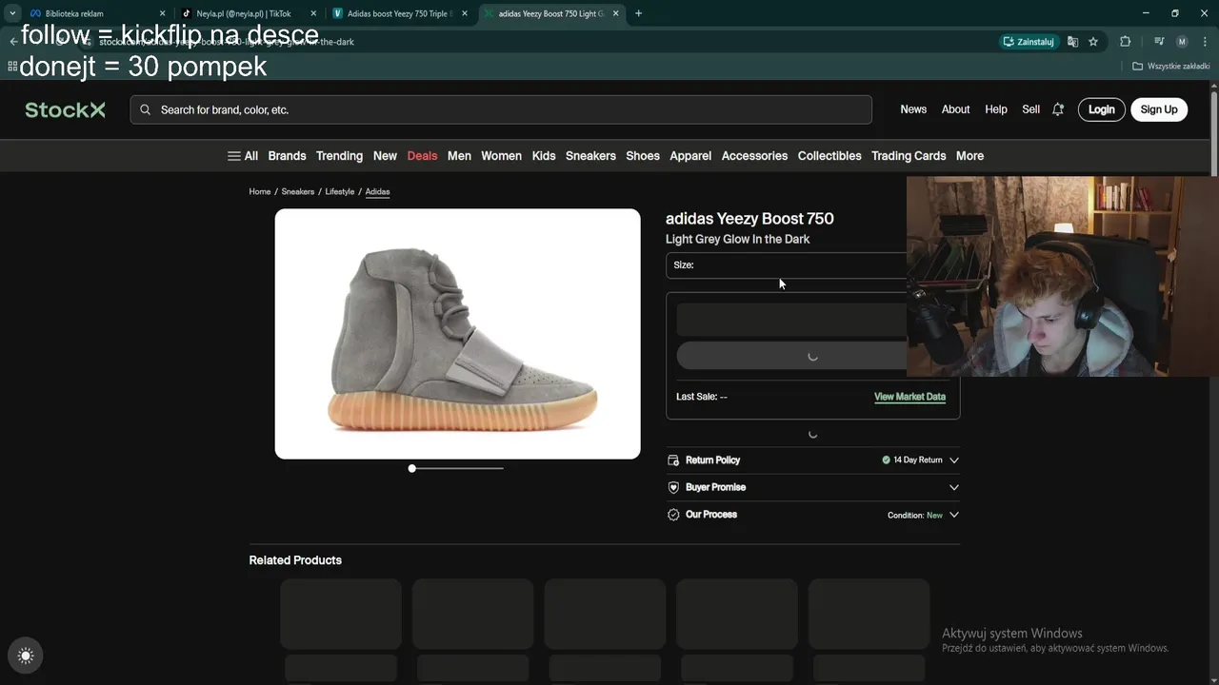Click the StockX logo

[x=65, y=109]
